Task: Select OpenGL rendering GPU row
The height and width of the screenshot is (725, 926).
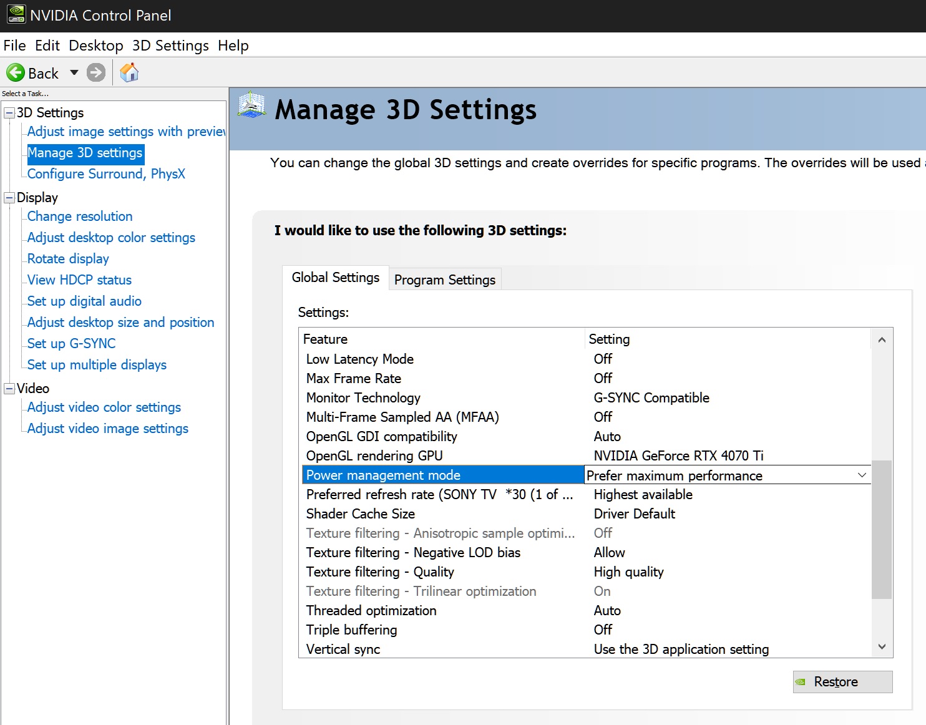Action: [586, 455]
